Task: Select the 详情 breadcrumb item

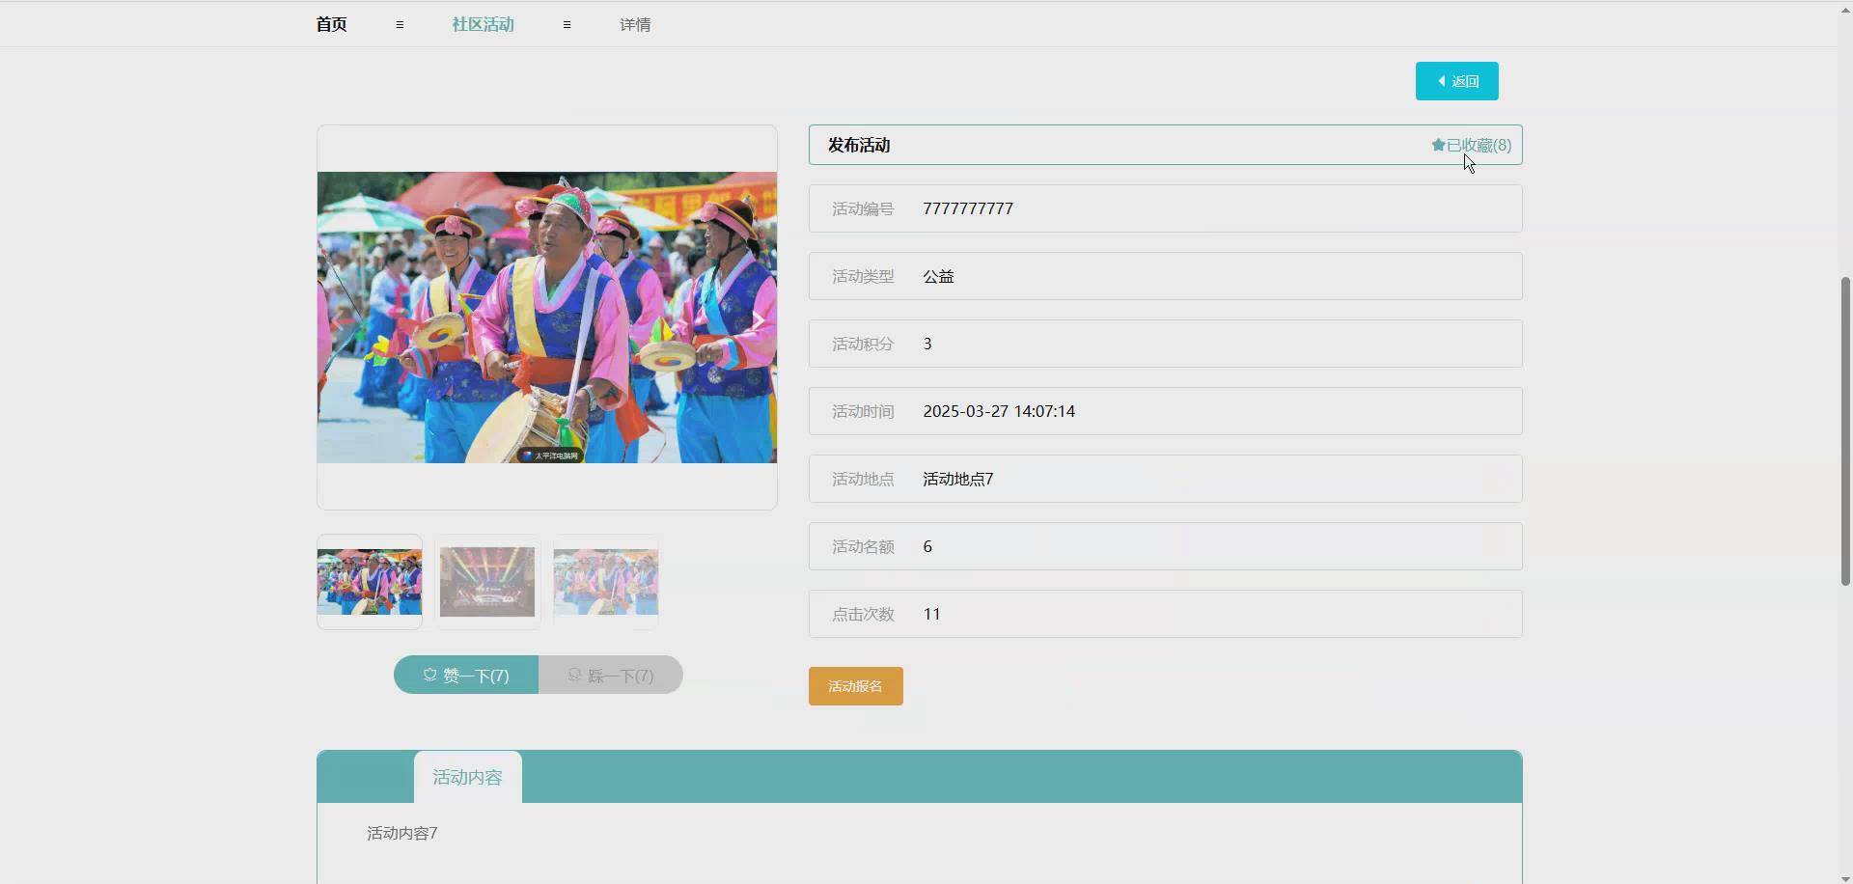Action: click(635, 24)
